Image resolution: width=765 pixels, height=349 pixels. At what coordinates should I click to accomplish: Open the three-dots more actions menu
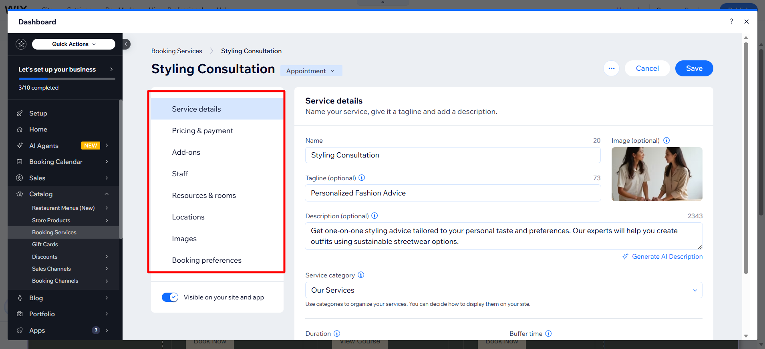pyautogui.click(x=611, y=68)
